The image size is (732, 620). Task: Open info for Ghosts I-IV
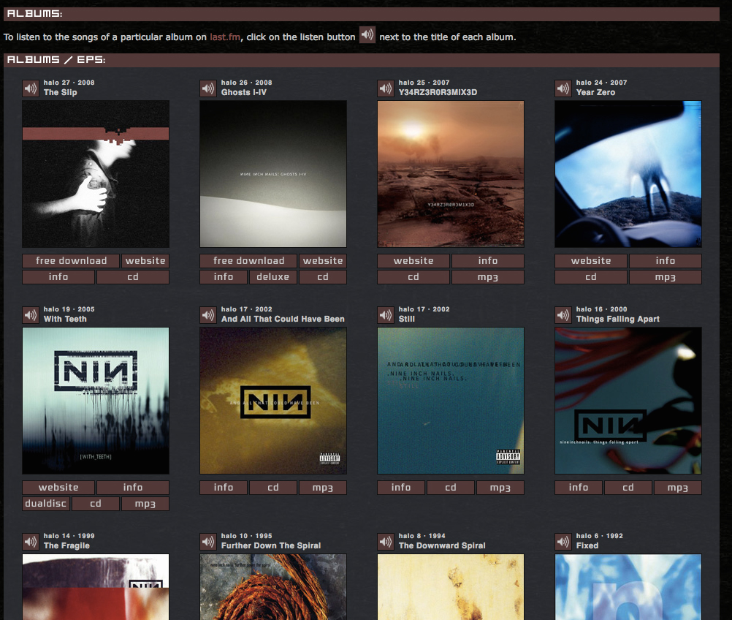click(223, 277)
